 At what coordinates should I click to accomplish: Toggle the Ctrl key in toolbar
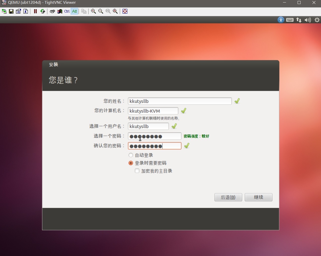[x=67, y=11]
